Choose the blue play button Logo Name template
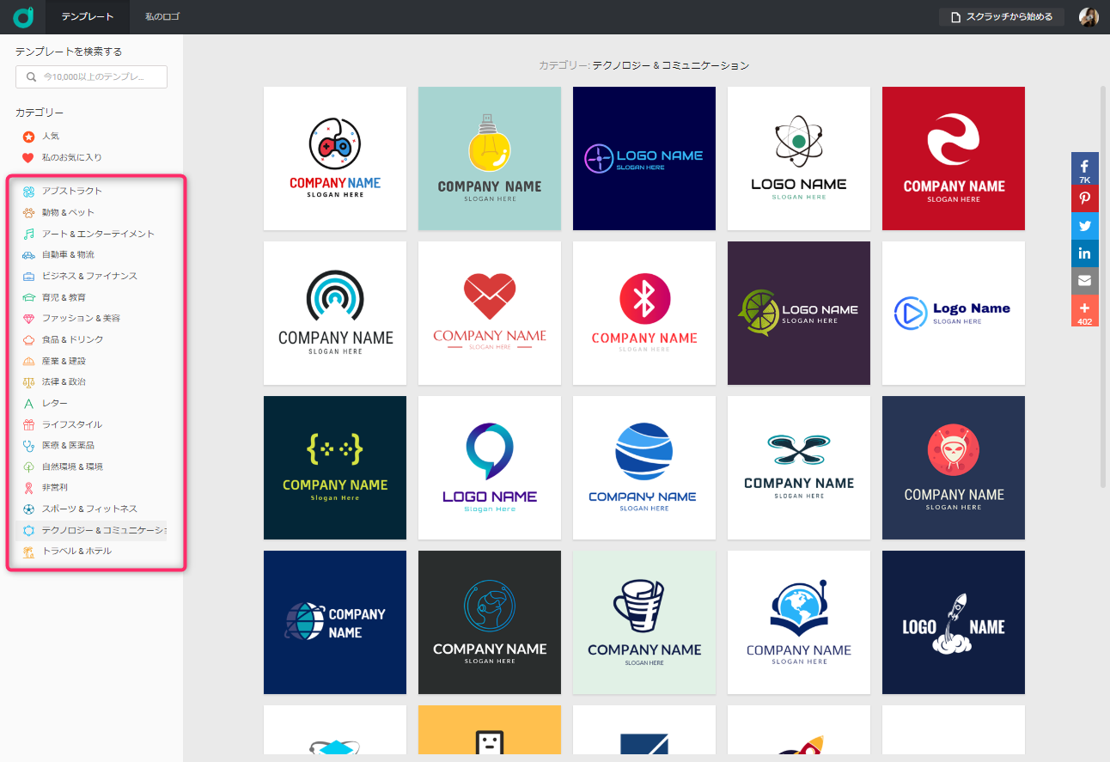The height and width of the screenshot is (762, 1110). [954, 313]
